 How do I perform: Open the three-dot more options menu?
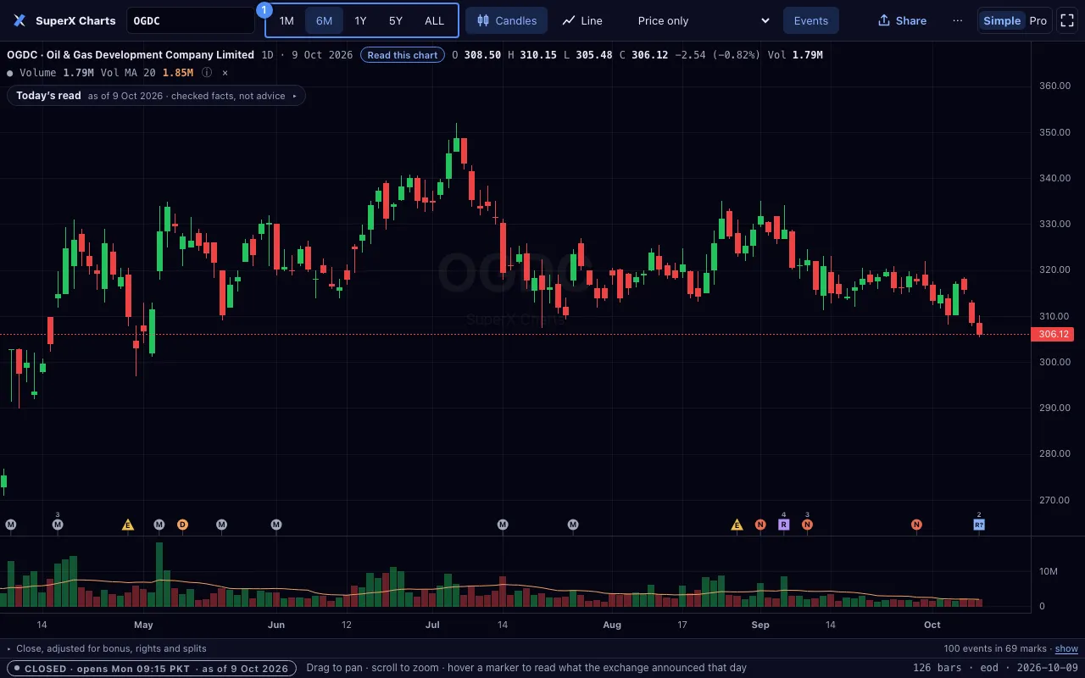click(958, 20)
